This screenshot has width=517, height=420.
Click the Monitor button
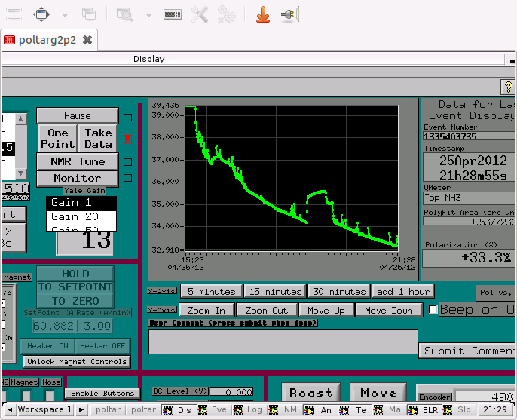click(x=77, y=178)
